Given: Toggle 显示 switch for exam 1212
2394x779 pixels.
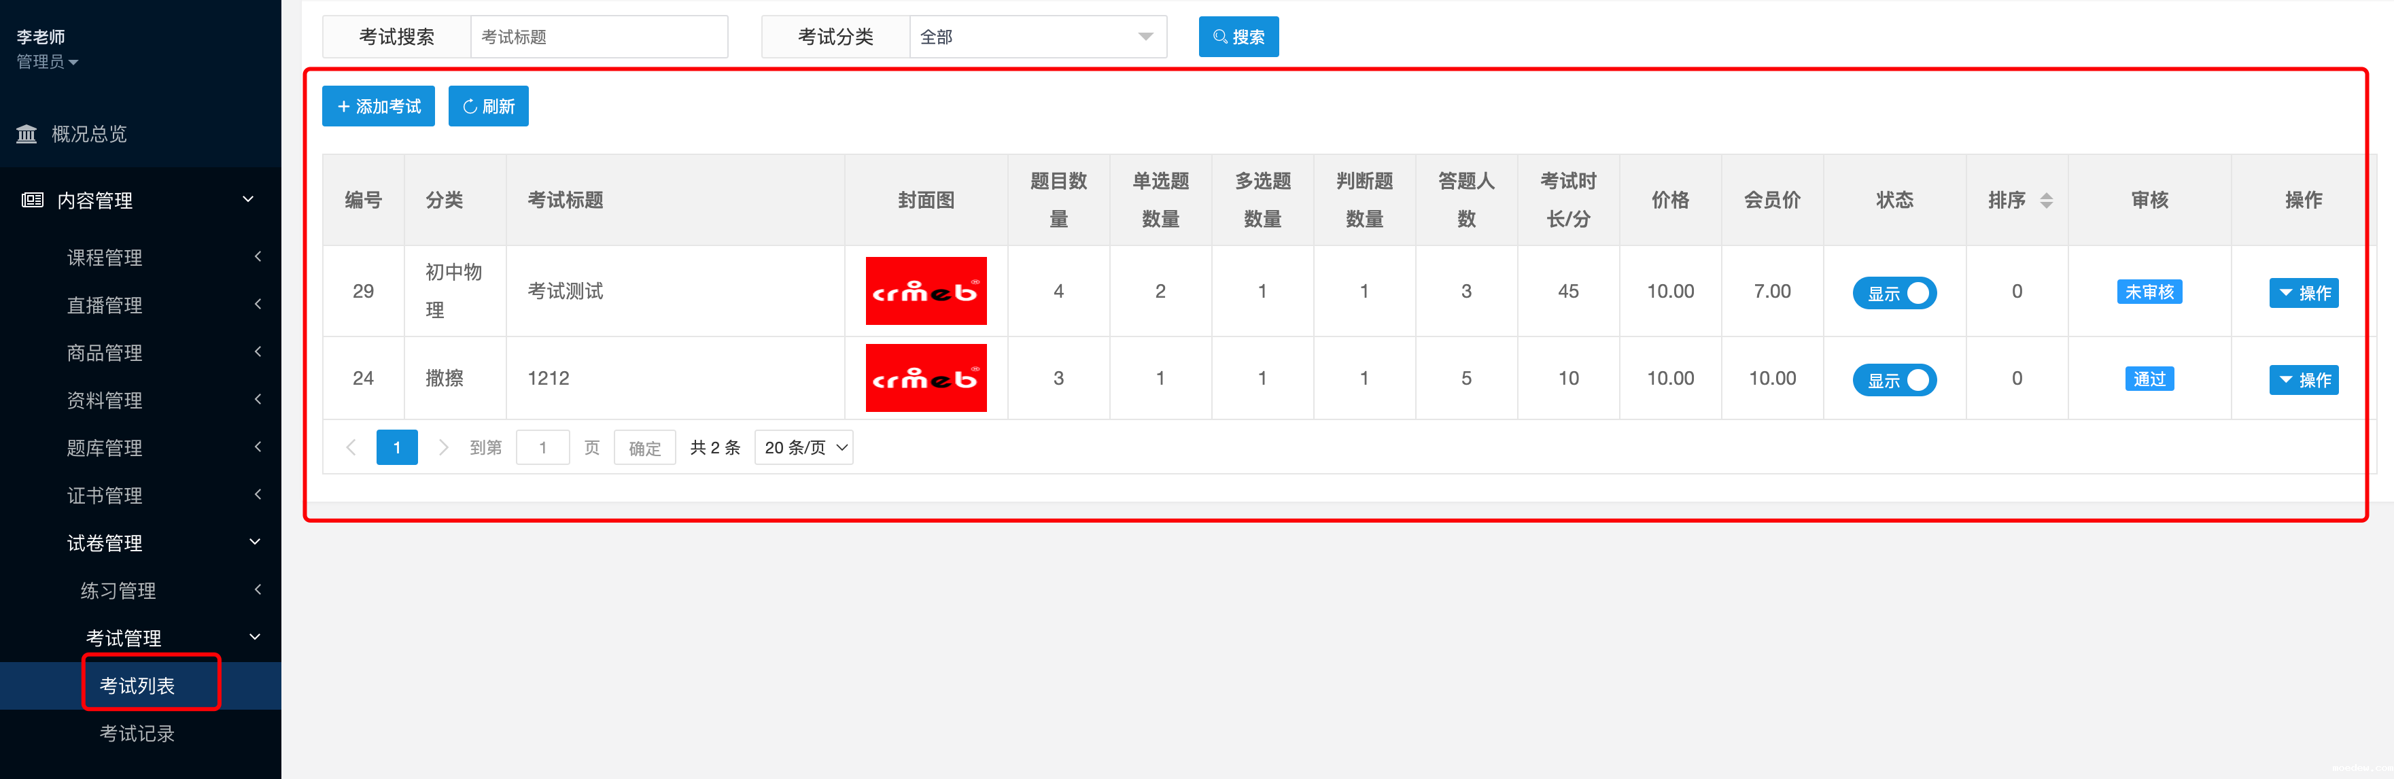Looking at the screenshot, I should coord(1894,380).
